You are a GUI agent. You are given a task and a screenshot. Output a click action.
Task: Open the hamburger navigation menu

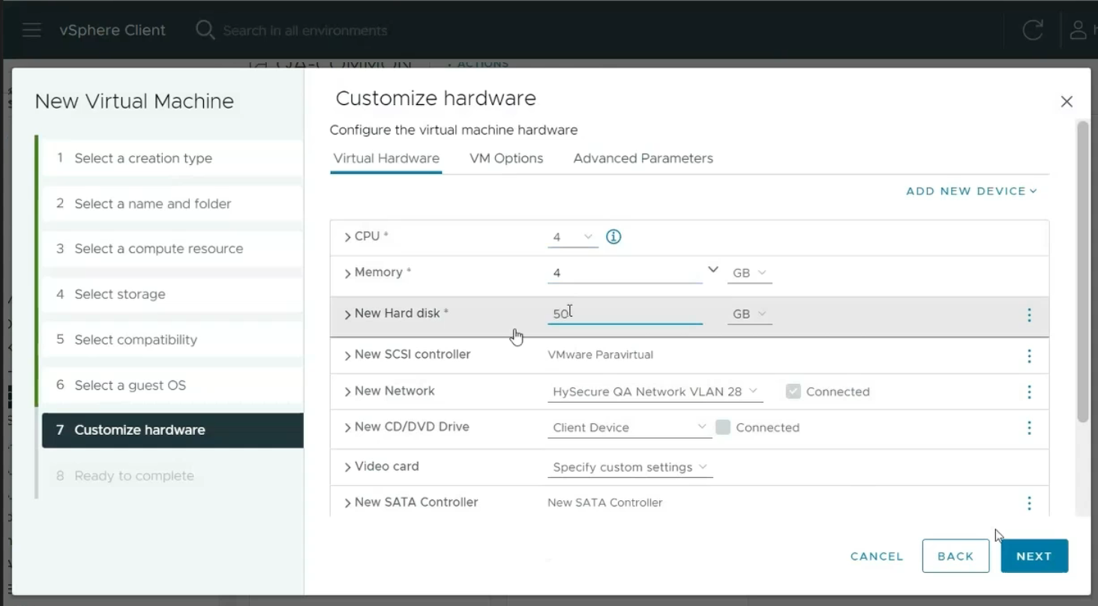31,31
